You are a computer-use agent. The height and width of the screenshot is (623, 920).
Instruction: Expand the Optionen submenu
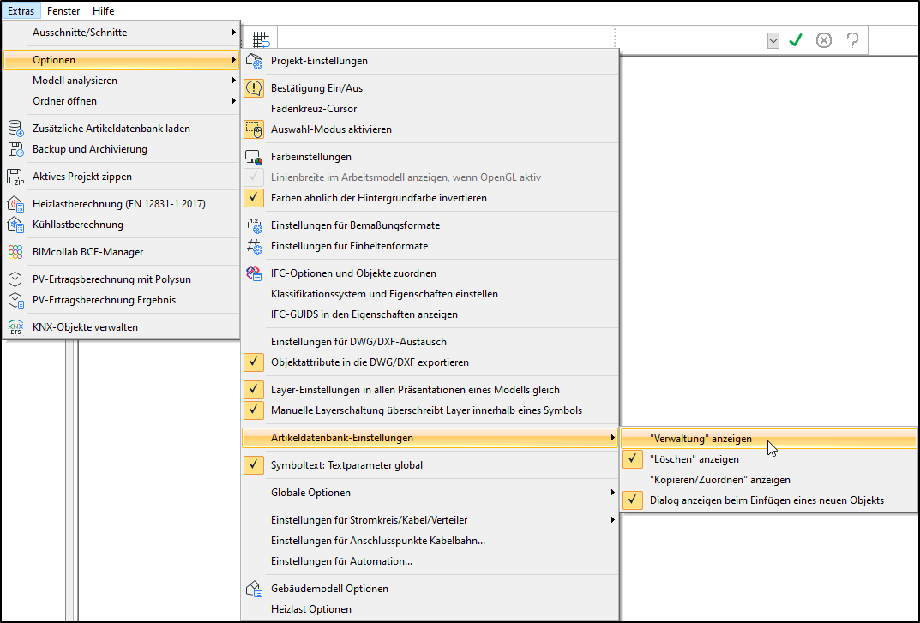[122, 60]
